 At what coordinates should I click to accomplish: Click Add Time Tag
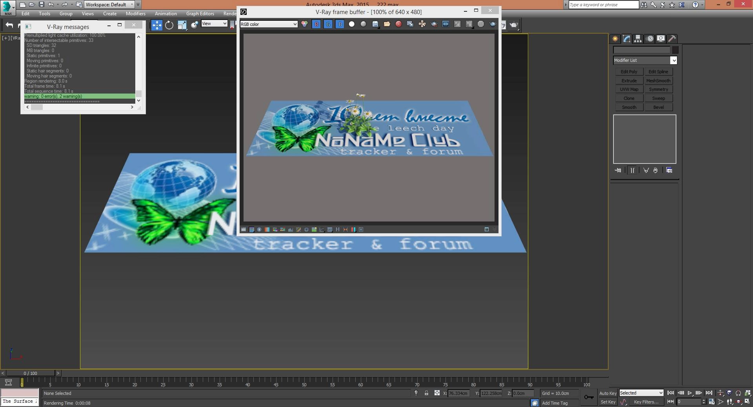(555, 403)
